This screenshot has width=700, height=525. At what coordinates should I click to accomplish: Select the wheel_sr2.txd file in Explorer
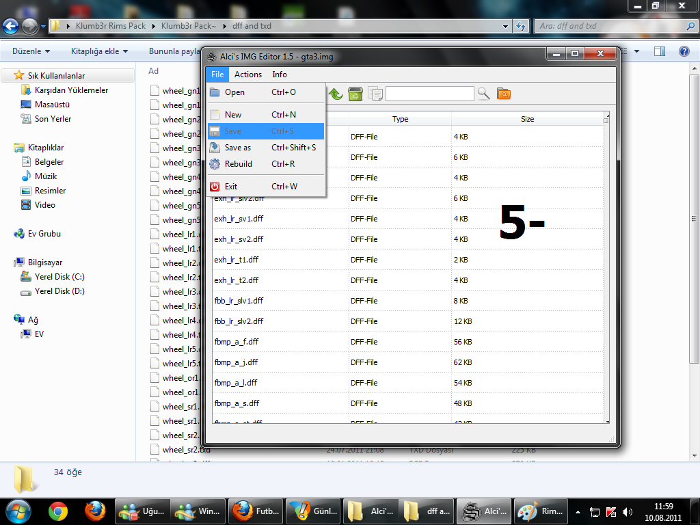[x=180, y=450]
